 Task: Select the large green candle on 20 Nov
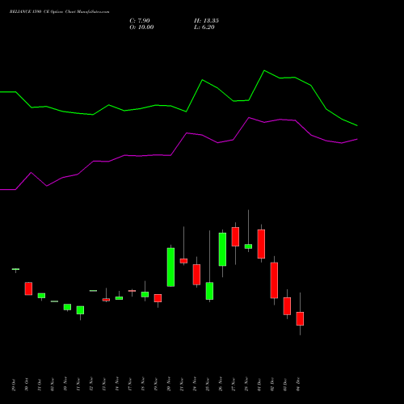170,267
